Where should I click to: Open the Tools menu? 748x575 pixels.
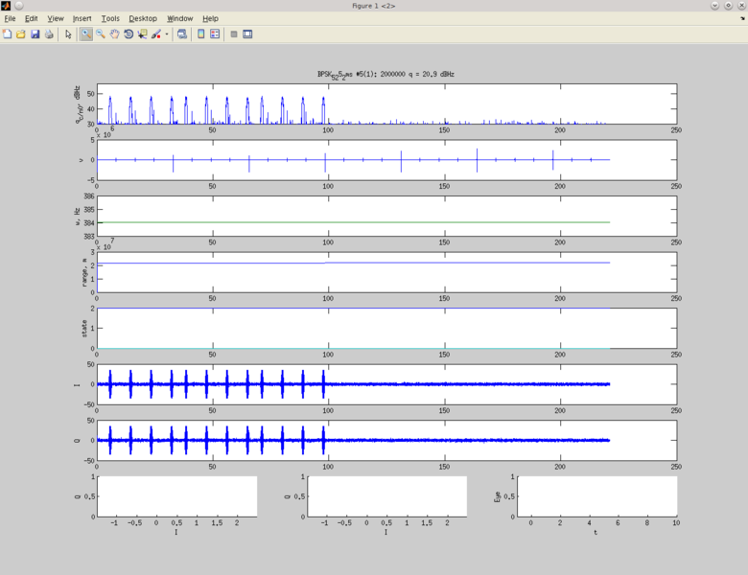pyautogui.click(x=110, y=18)
